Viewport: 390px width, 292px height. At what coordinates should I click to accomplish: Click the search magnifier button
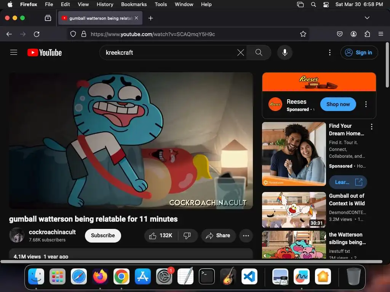point(259,52)
